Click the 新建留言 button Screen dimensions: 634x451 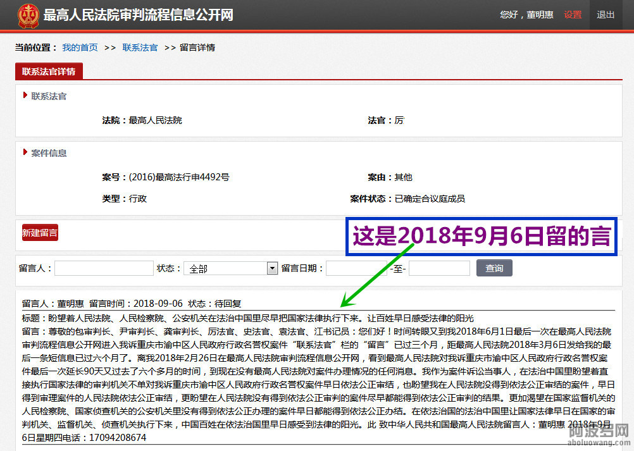click(x=40, y=232)
